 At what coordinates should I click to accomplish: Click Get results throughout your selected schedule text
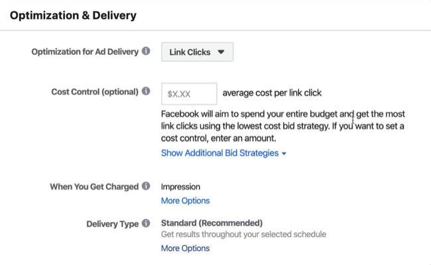[x=243, y=235]
